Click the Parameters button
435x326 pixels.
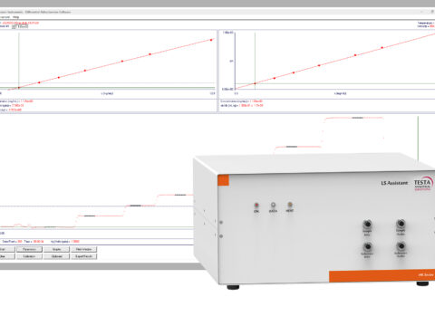pos(29,249)
